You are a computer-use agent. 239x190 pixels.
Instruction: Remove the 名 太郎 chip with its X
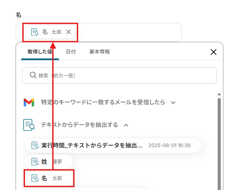coord(68,32)
